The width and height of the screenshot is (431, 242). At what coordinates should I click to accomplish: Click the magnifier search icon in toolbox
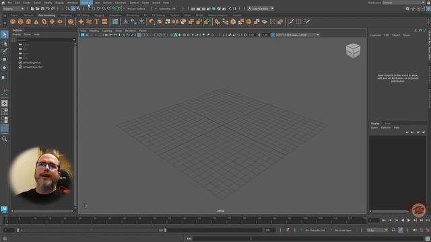(x=5, y=139)
